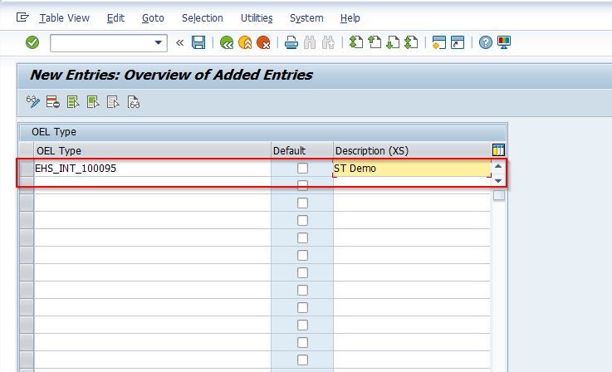Open the Selection menu
This screenshot has width=612, height=372.
click(x=202, y=18)
